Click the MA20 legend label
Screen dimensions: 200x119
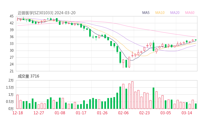pos(175,13)
